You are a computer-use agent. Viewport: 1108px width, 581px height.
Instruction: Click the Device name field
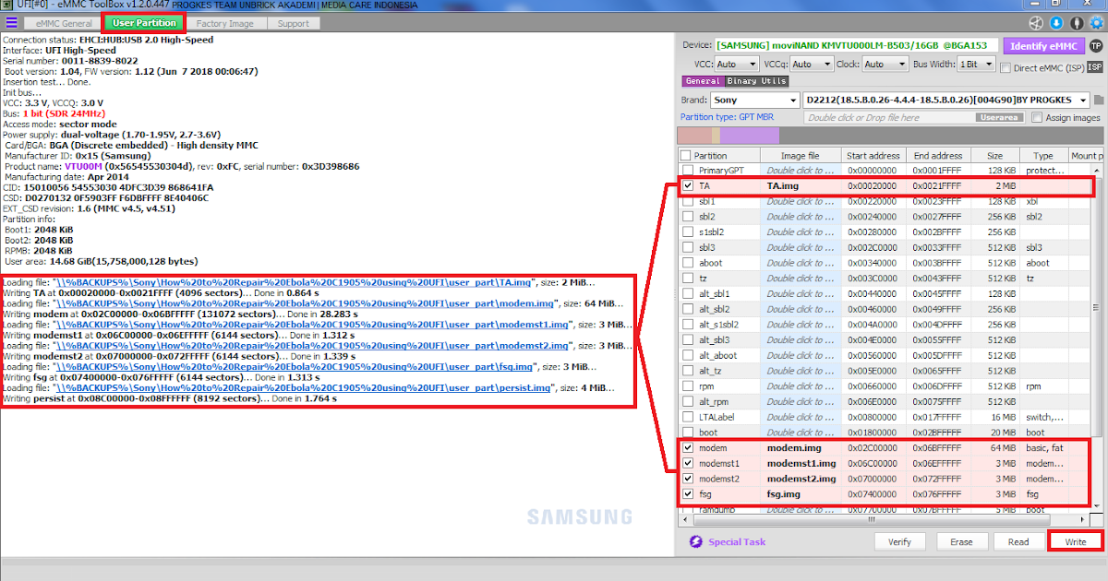(x=856, y=45)
